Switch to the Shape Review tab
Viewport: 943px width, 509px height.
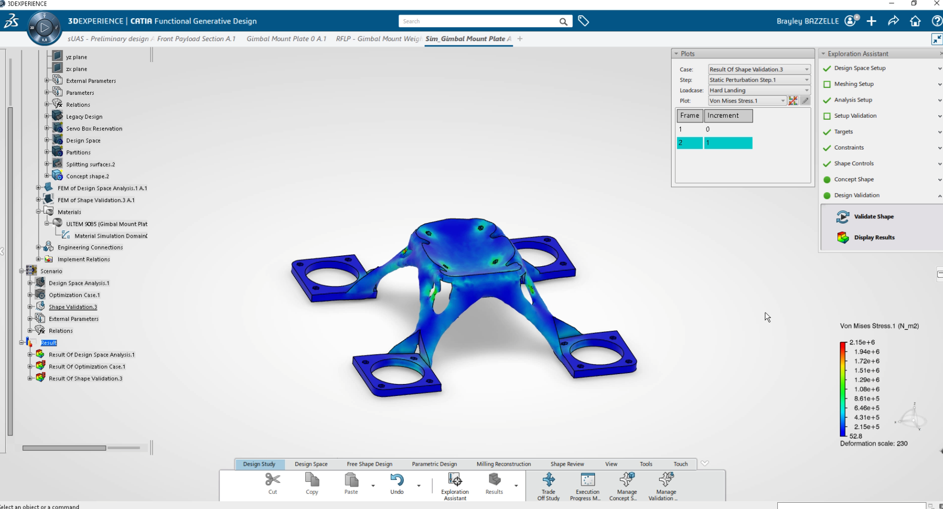coord(567,464)
